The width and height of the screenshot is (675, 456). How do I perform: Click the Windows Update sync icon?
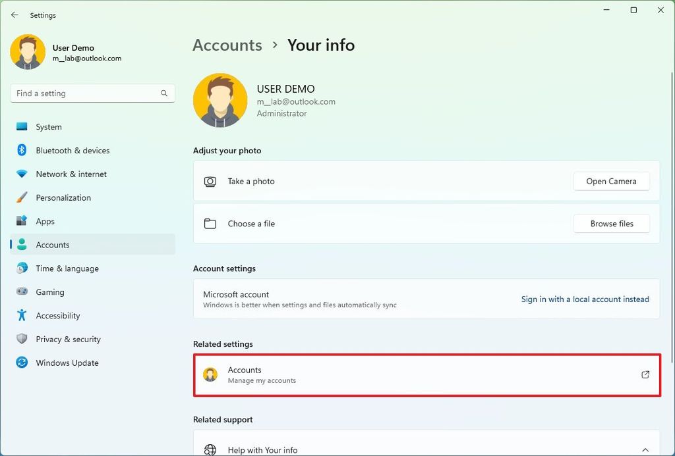coord(22,363)
